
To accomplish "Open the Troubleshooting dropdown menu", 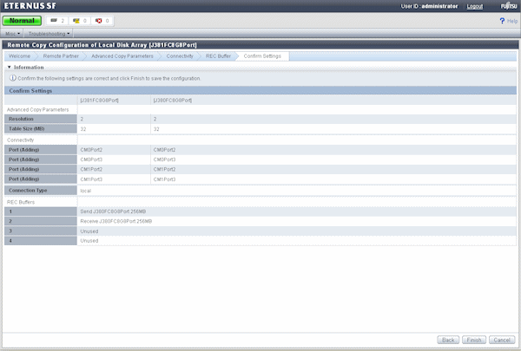I will coord(49,34).
